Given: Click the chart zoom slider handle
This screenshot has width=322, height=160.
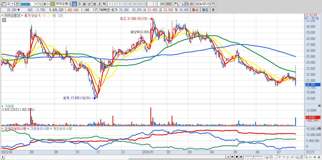Looking at the screenshot, I should pos(253,156).
